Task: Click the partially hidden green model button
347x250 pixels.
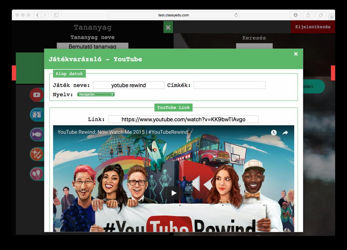Action: click(x=314, y=86)
